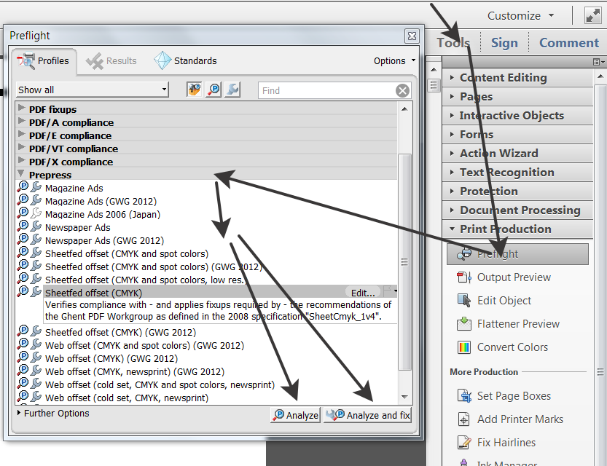607x466 pixels.
Task: Select Web offset (CMYK and spot colors) (GWG 2012)
Action: pyautogui.click(x=144, y=345)
